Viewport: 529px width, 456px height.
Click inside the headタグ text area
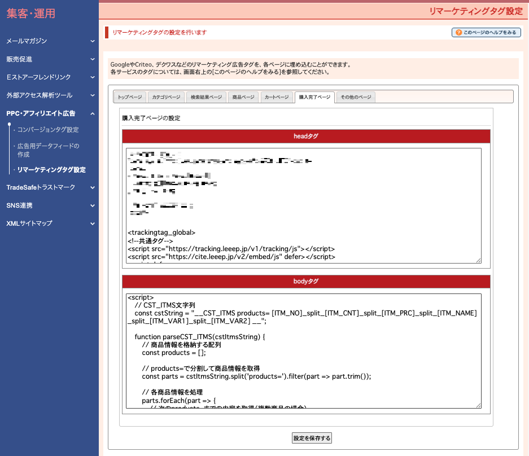pyautogui.click(x=303, y=205)
